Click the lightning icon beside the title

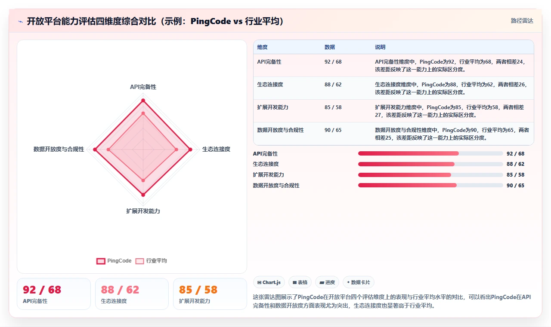21,21
